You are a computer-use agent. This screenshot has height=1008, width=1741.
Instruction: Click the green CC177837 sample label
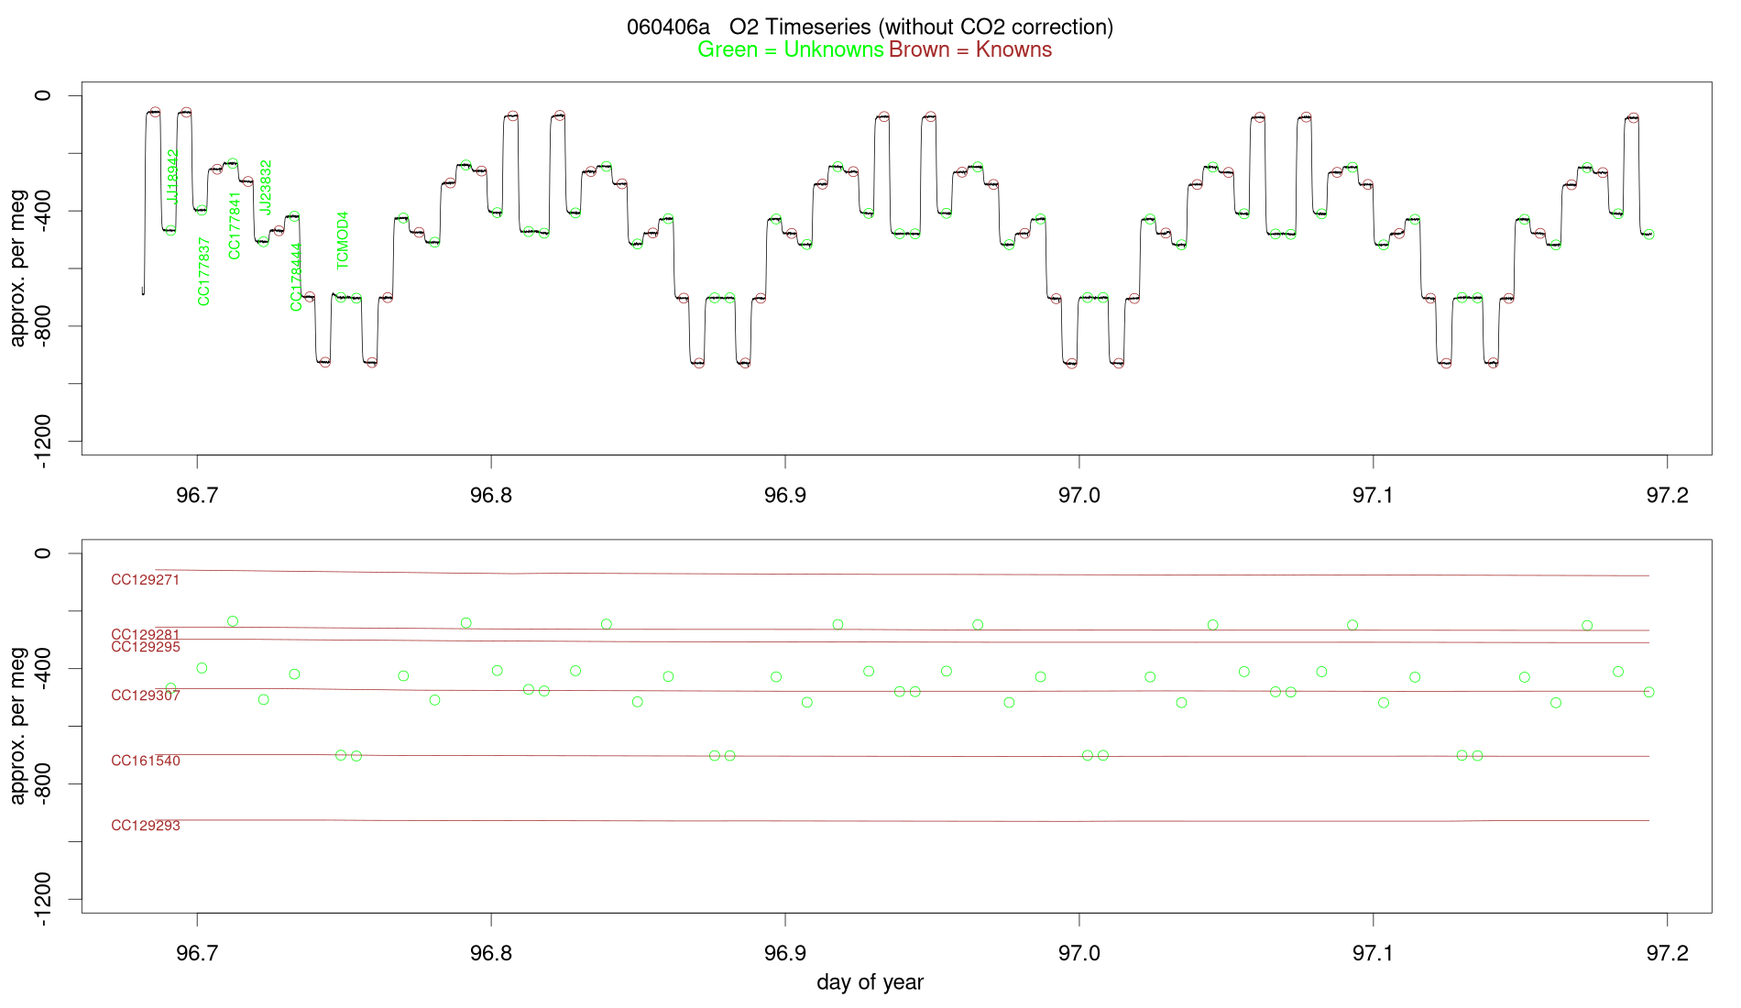pyautogui.click(x=204, y=271)
